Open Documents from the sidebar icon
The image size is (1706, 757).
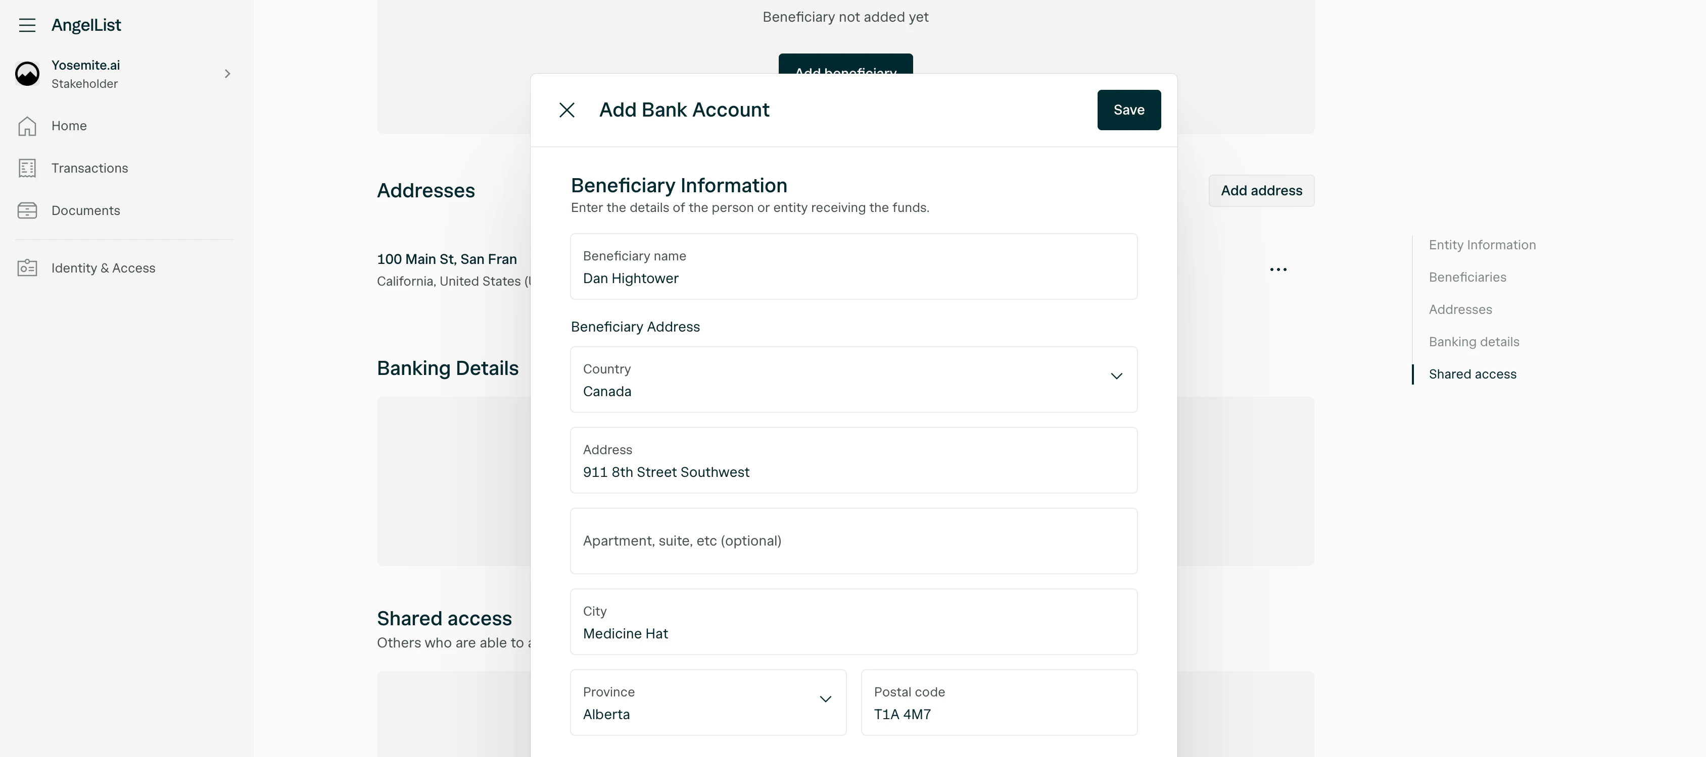point(27,210)
